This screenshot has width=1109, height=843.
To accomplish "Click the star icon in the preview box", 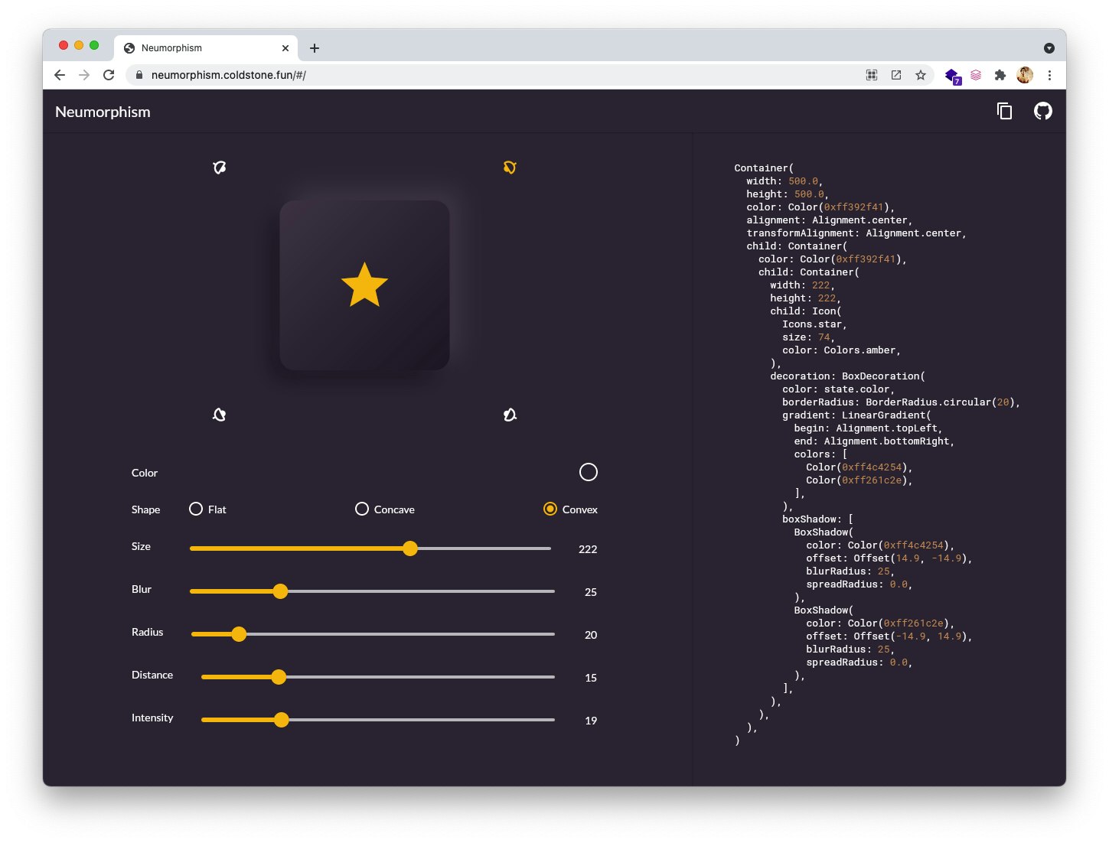I will (x=364, y=285).
